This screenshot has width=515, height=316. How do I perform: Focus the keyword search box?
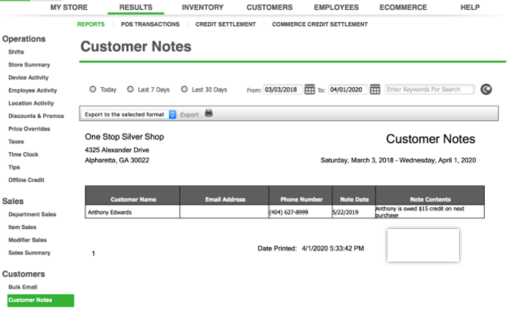(x=430, y=89)
